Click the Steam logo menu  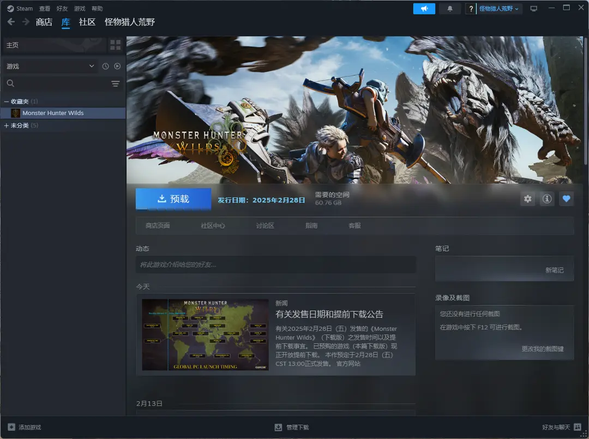pos(20,8)
